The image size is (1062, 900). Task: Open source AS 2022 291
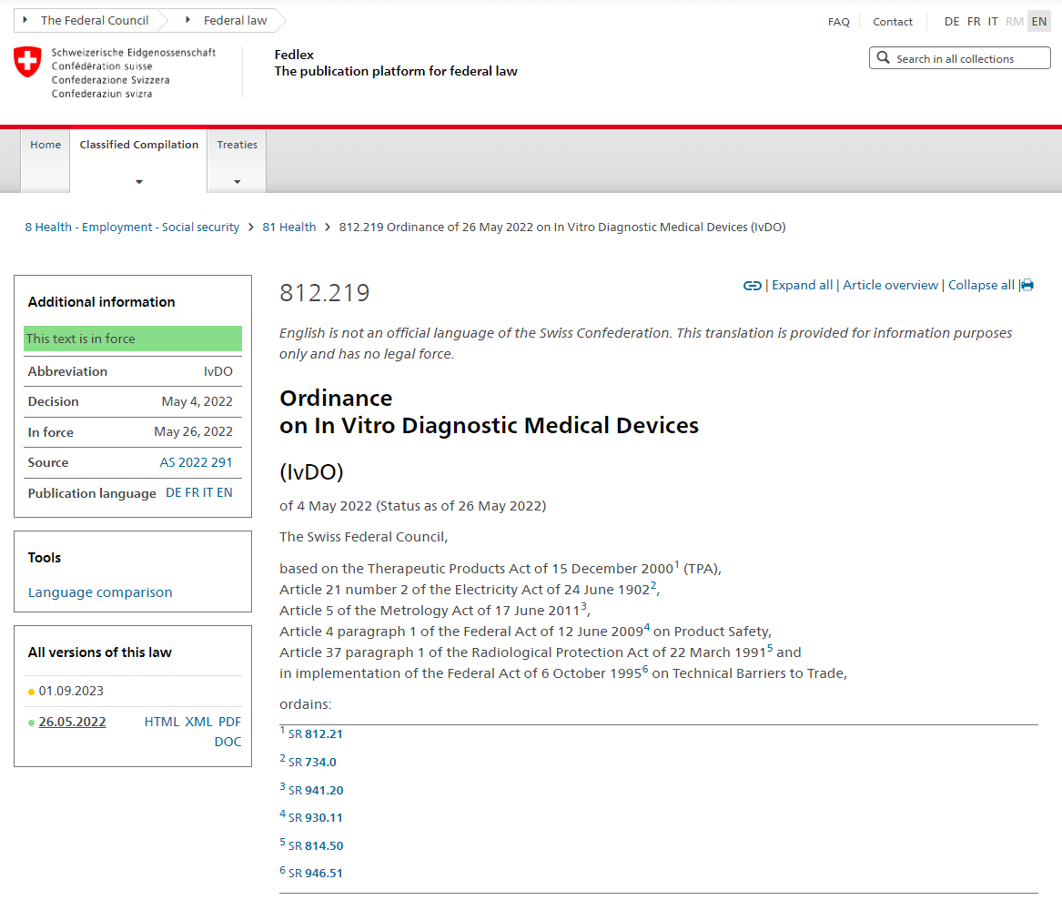click(x=196, y=462)
